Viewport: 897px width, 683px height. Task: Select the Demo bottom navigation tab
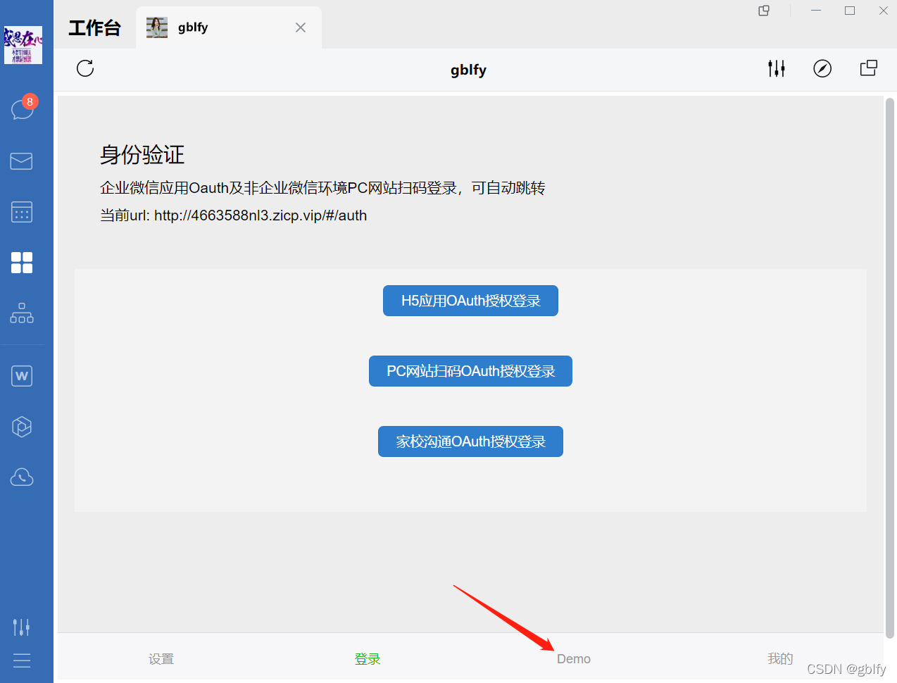coord(573,658)
